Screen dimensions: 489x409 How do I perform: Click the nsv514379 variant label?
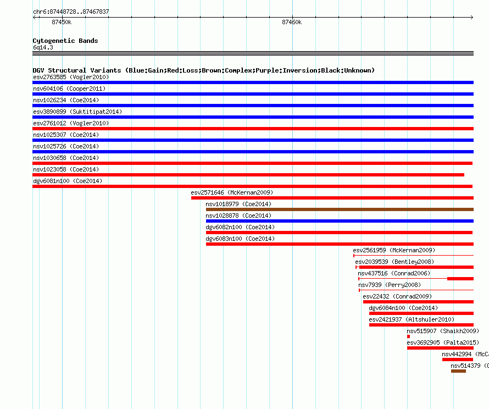coord(470,366)
